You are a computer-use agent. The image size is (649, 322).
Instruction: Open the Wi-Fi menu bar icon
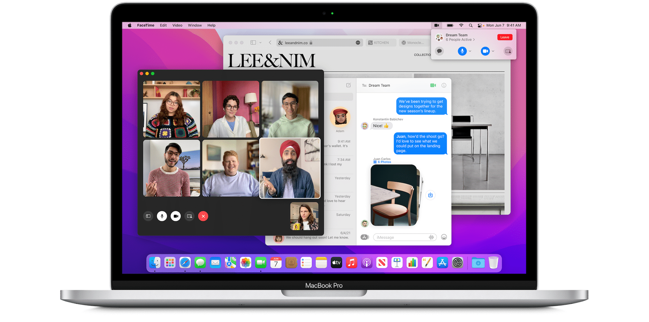(461, 25)
